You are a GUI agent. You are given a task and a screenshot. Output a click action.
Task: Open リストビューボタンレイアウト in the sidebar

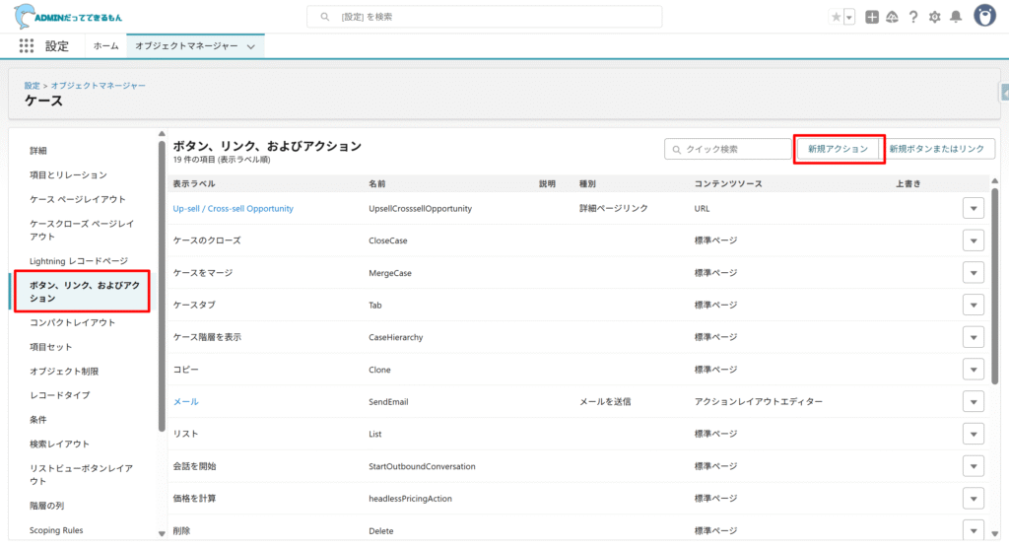click(81, 475)
